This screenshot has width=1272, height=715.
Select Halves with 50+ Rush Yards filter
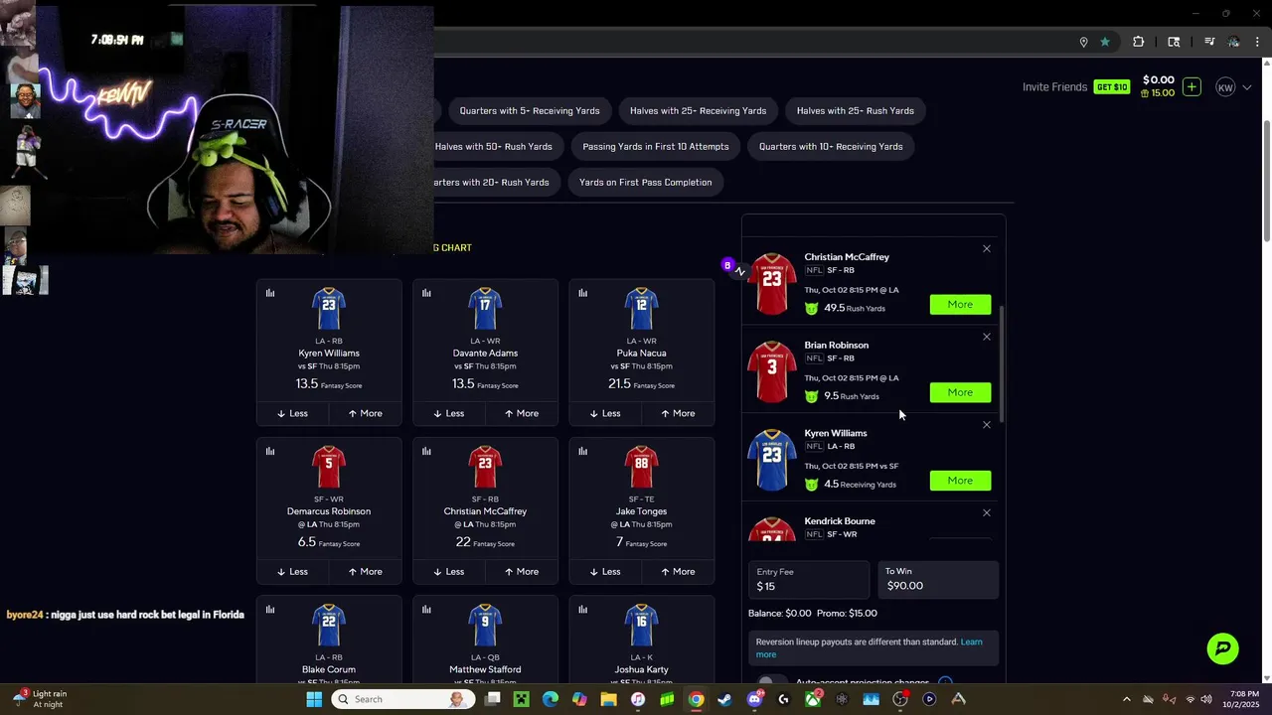[x=494, y=146]
